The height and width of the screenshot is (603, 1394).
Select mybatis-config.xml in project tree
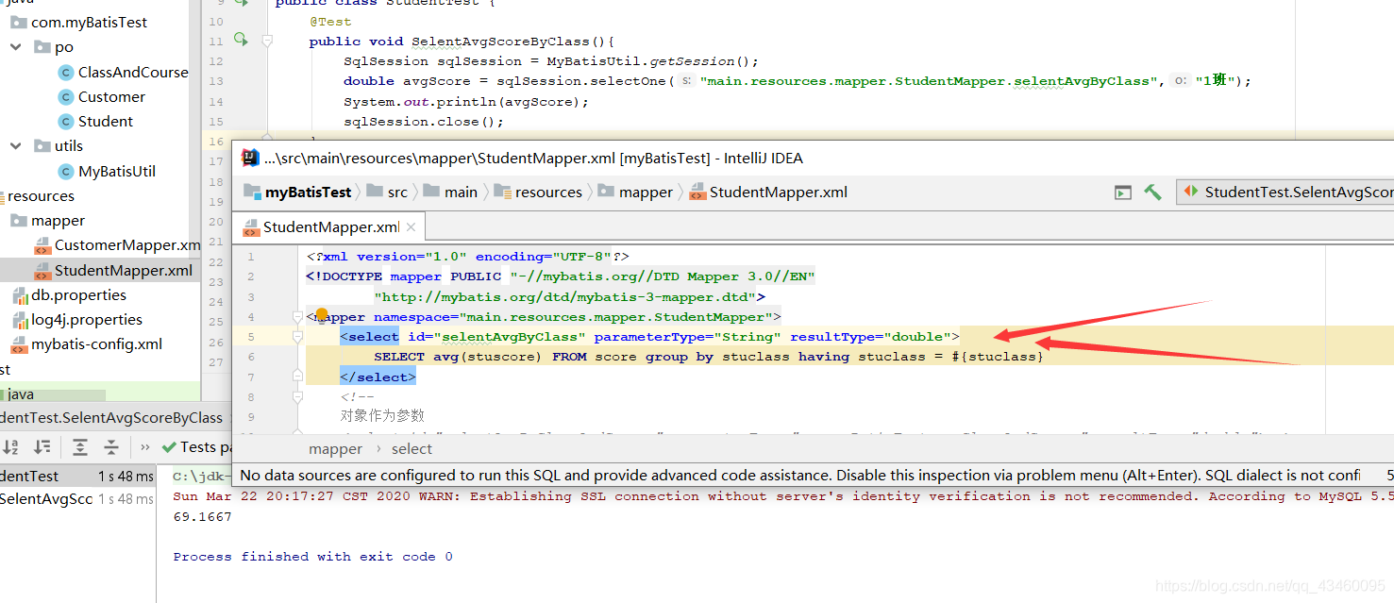pos(96,344)
